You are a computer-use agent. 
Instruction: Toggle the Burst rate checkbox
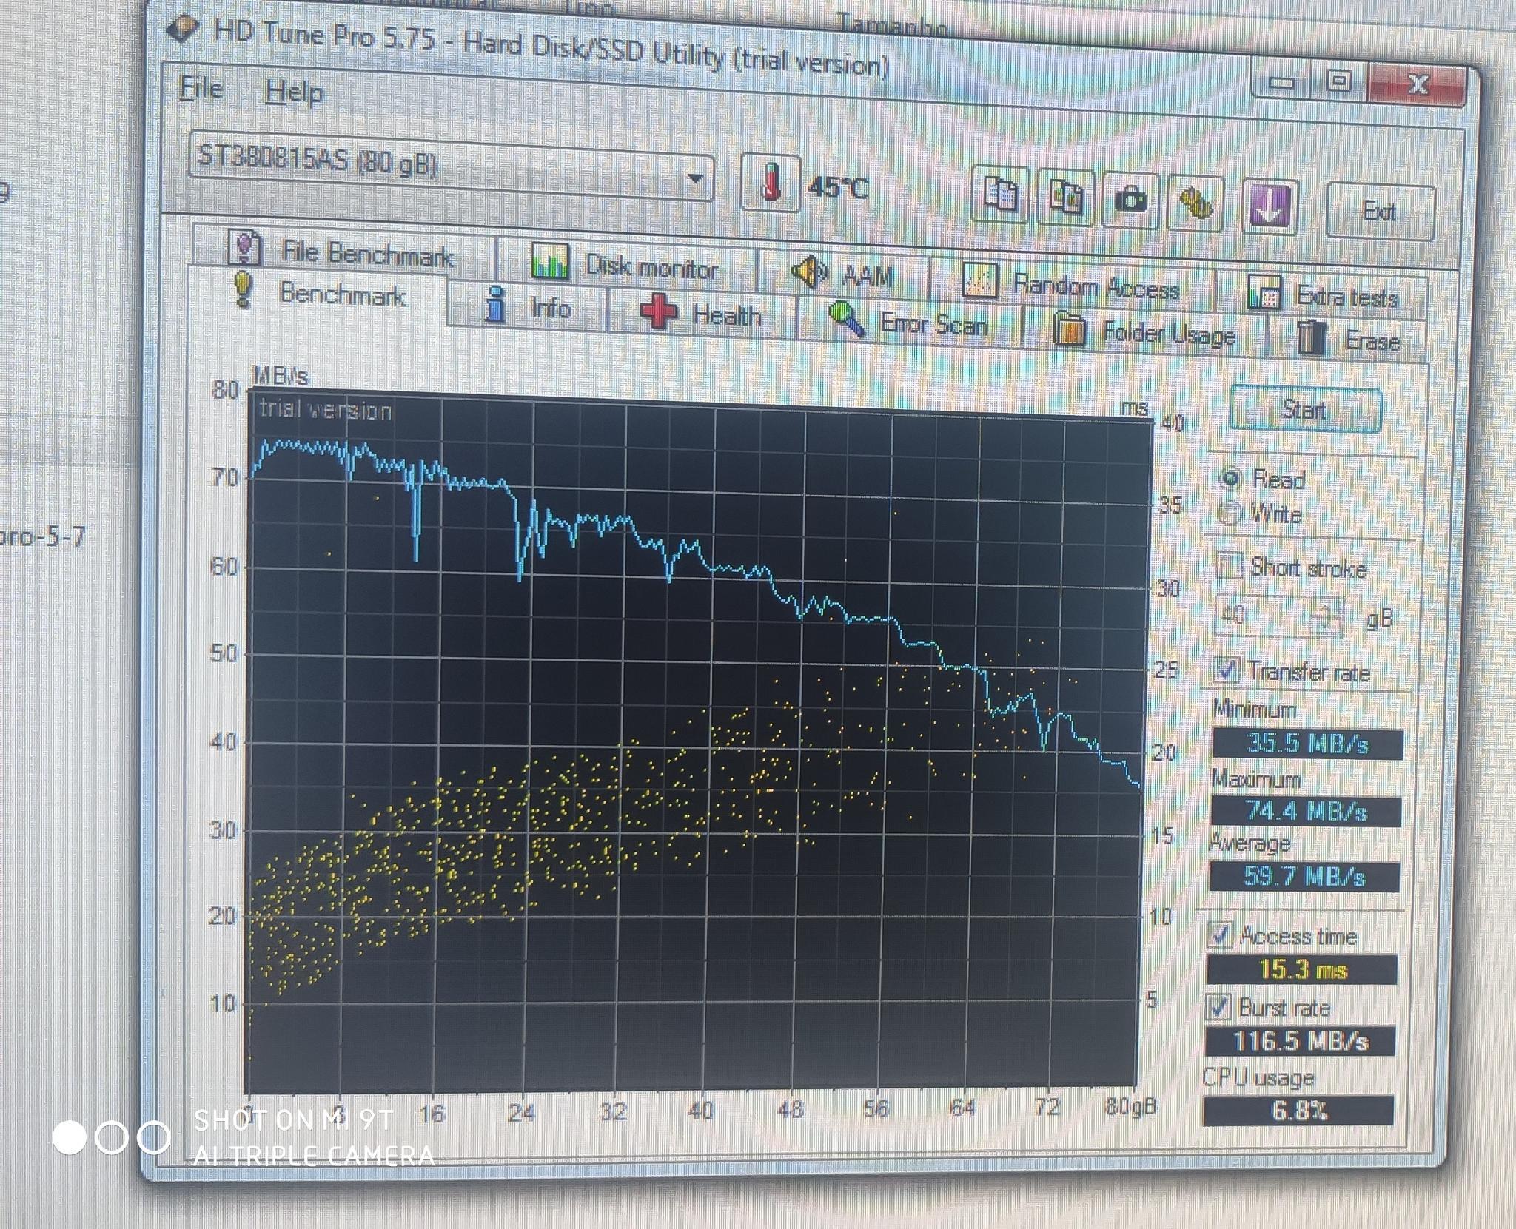[1218, 1006]
